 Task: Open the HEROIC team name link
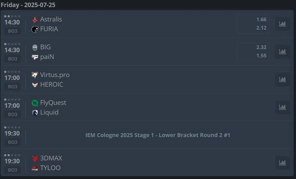coord(51,84)
